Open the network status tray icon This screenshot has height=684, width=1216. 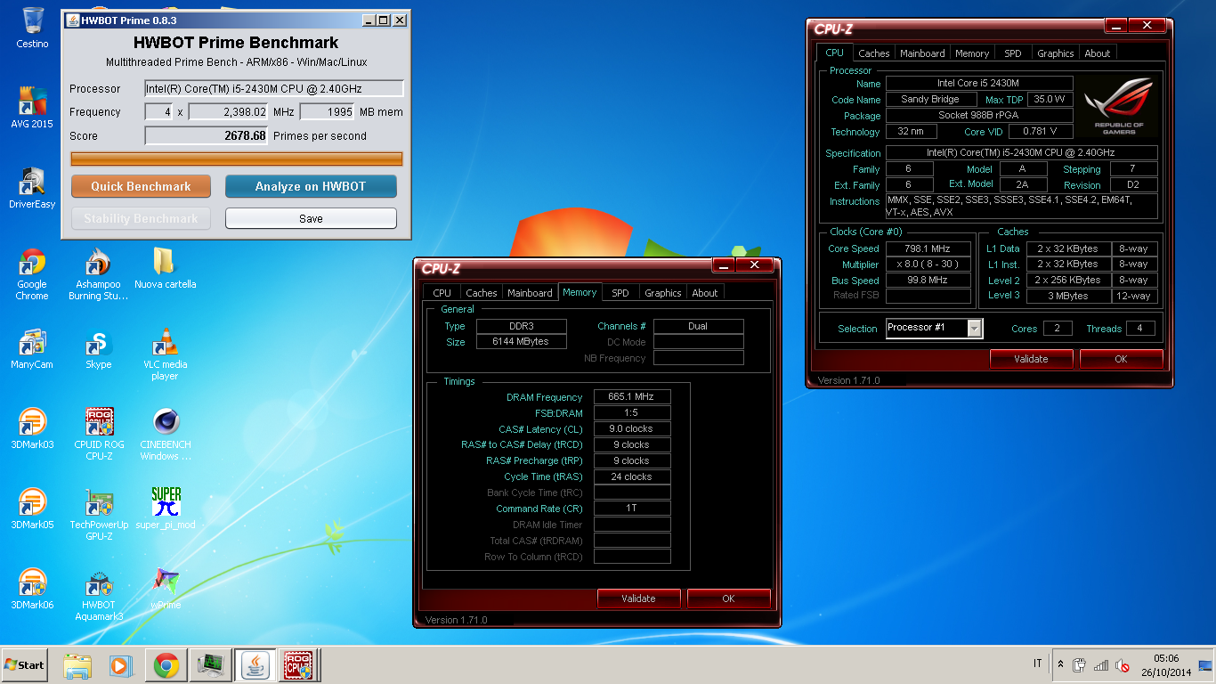pos(1101,665)
